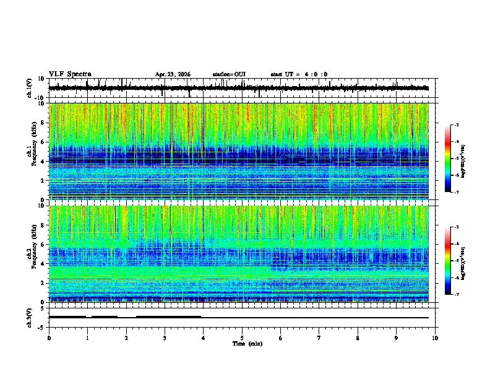
Task: Click the ch.2 color scale bar
Action: click(448, 261)
